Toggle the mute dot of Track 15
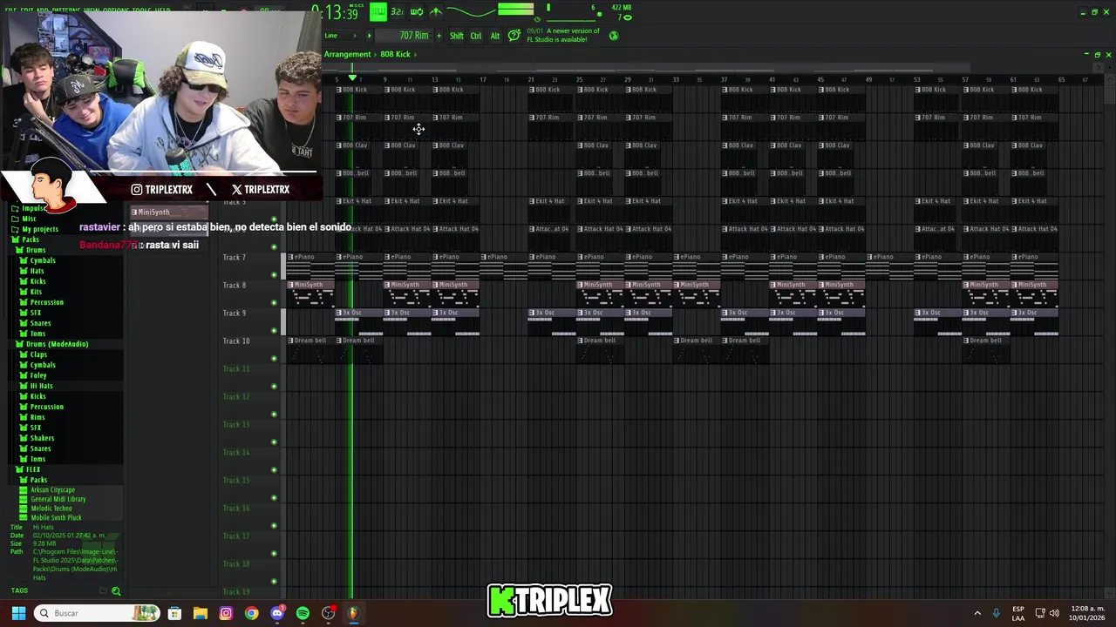This screenshot has height=627, width=1116. [274, 498]
